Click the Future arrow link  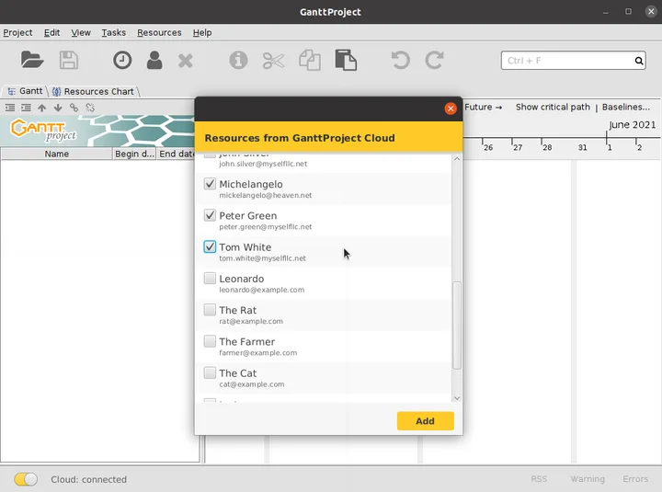pos(484,108)
